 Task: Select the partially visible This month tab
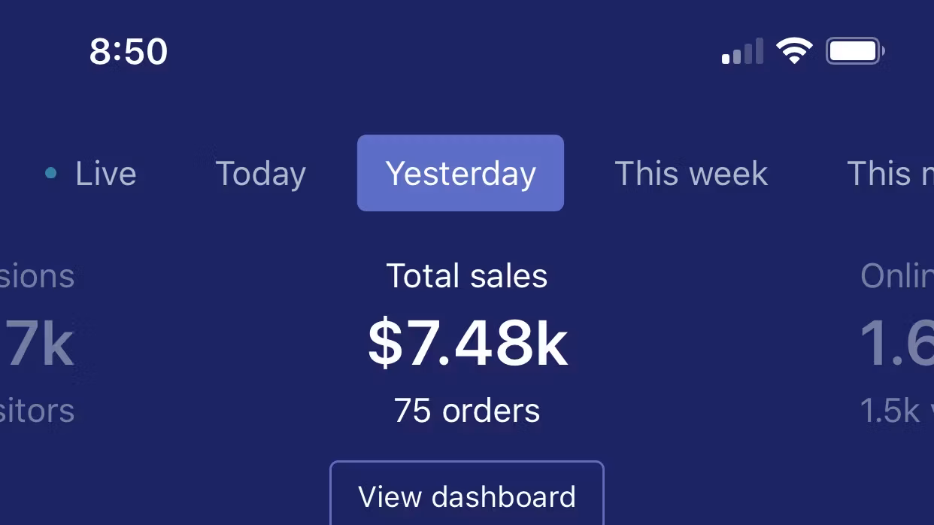point(890,174)
